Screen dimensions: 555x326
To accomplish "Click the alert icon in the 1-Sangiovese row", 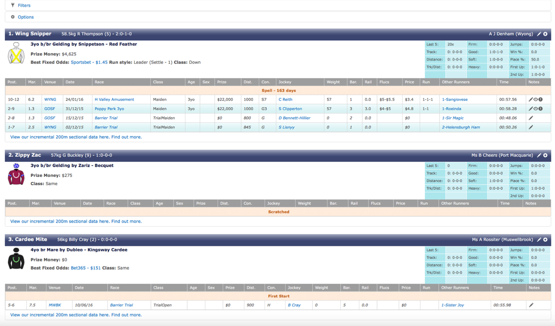I will (540, 100).
